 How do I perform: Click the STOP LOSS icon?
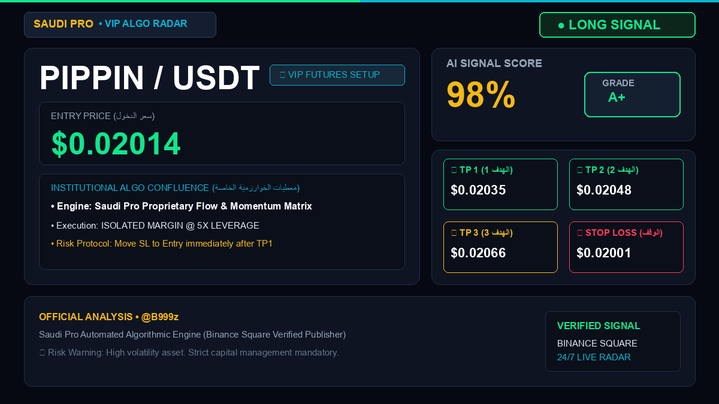click(x=579, y=232)
